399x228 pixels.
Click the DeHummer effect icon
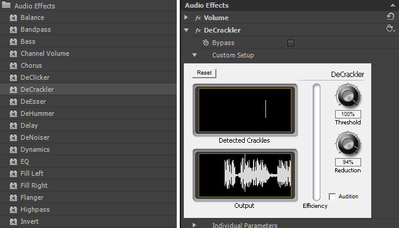pyautogui.click(x=13, y=114)
